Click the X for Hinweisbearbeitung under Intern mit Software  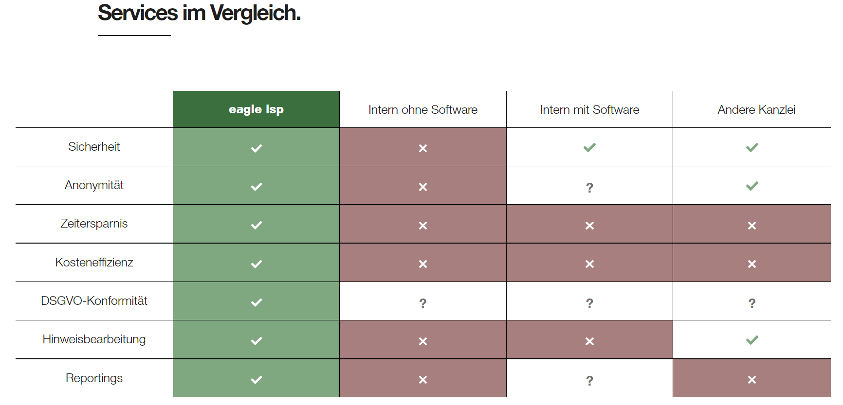pos(589,341)
